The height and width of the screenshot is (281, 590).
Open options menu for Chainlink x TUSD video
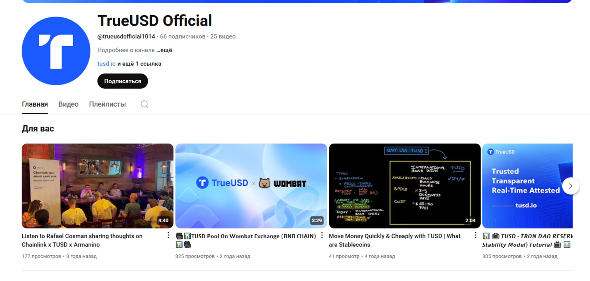[168, 235]
